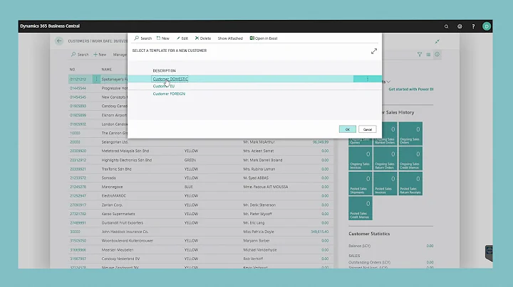Select the Karoo Supermarkets customer name
513x287 pixels.
click(118, 214)
